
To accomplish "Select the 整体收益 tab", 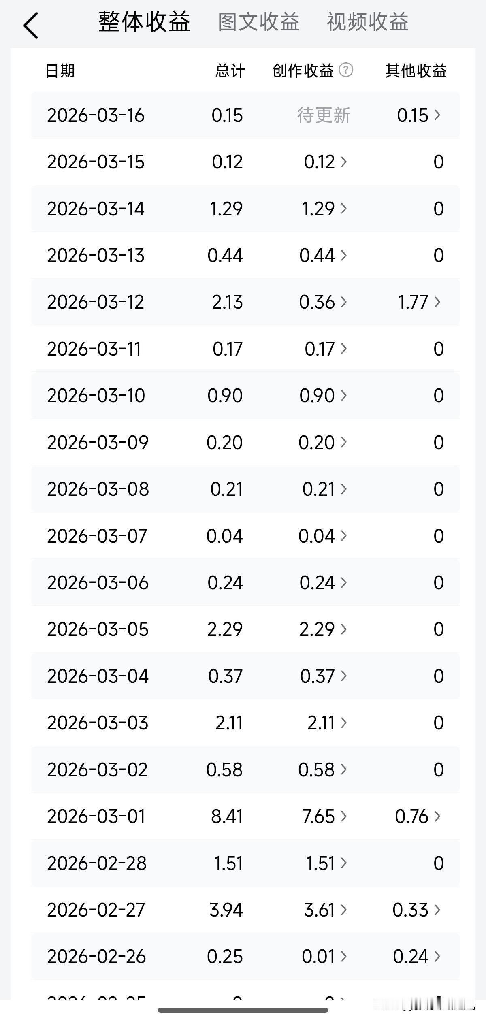I will [144, 22].
